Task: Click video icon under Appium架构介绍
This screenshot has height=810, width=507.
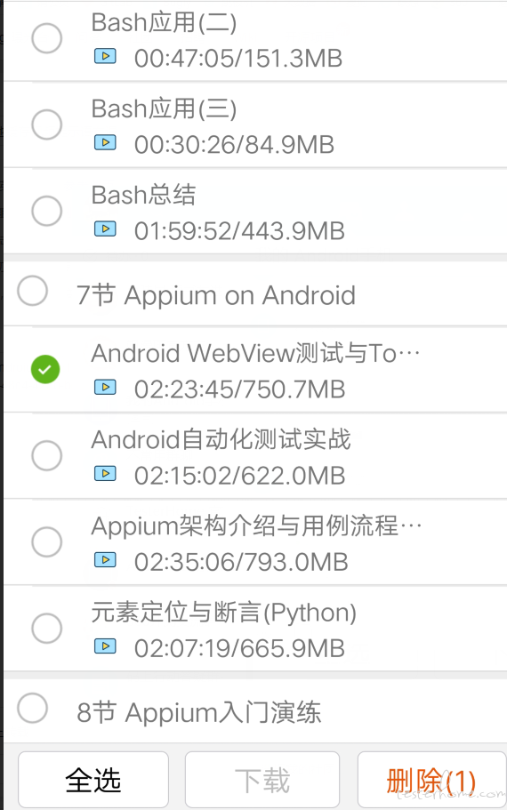Action: (x=105, y=559)
